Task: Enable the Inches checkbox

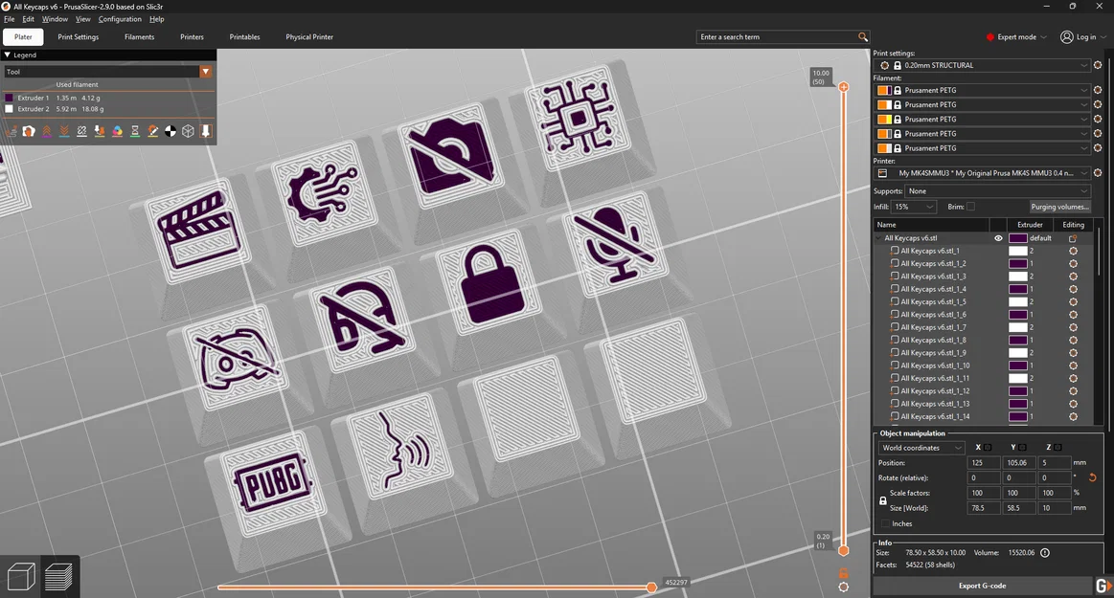Action: point(885,523)
